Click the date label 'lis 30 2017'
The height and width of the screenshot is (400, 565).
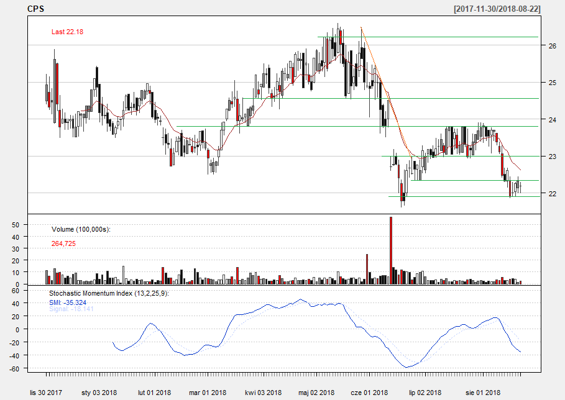[x=46, y=393]
